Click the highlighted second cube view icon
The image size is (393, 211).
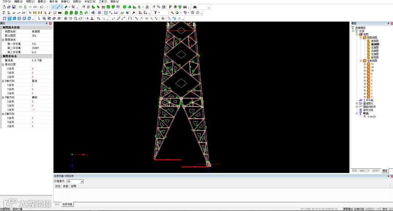point(9,18)
